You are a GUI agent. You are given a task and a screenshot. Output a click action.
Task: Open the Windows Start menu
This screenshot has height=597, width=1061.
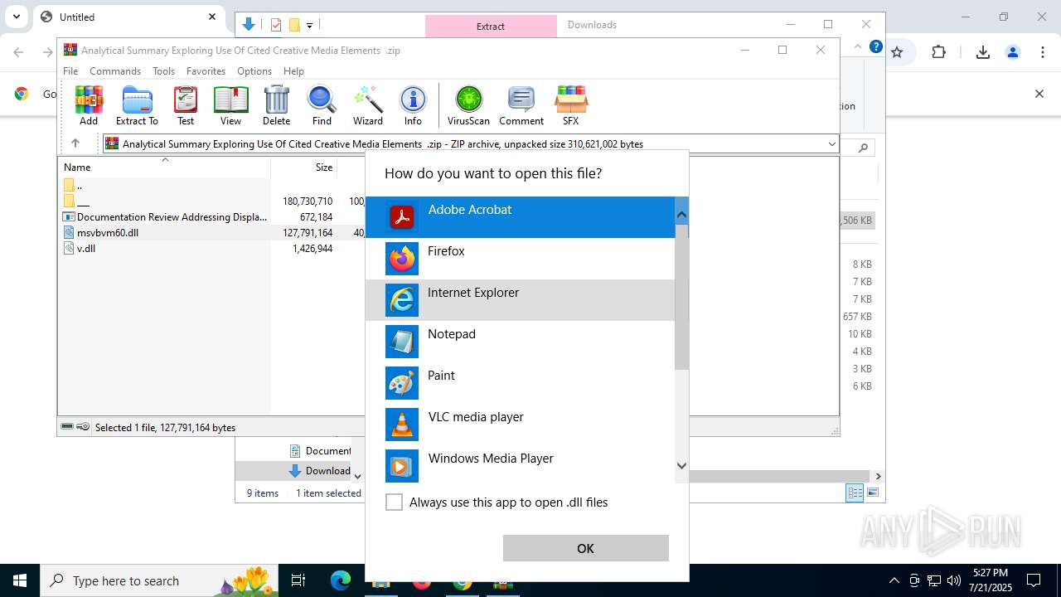(x=20, y=580)
